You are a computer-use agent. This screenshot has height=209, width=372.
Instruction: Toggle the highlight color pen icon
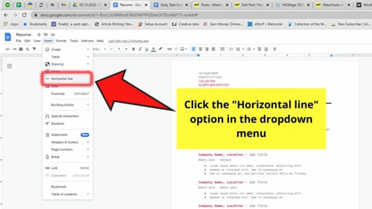click(x=160, y=49)
